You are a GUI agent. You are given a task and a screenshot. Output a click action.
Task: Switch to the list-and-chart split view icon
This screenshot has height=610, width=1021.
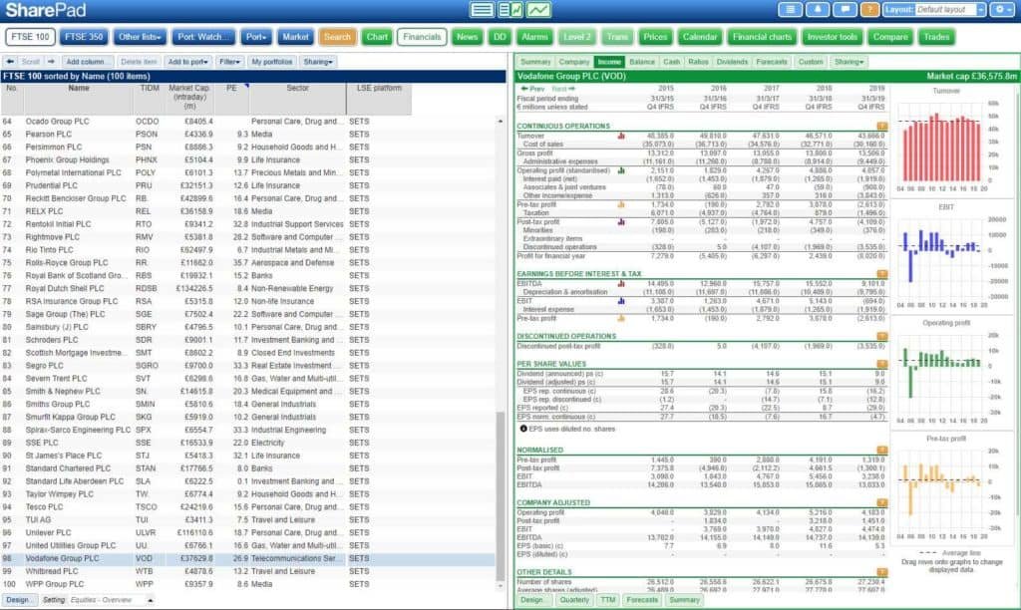click(x=510, y=10)
